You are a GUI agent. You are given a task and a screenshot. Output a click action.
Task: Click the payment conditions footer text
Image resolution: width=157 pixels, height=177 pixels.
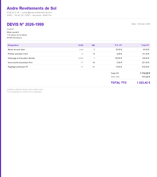(25, 90)
